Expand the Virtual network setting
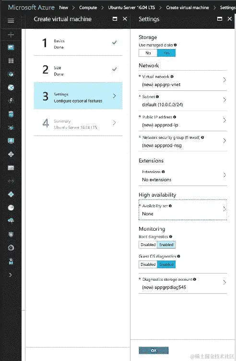Viewport: 236px width, 361px height. click(183, 81)
